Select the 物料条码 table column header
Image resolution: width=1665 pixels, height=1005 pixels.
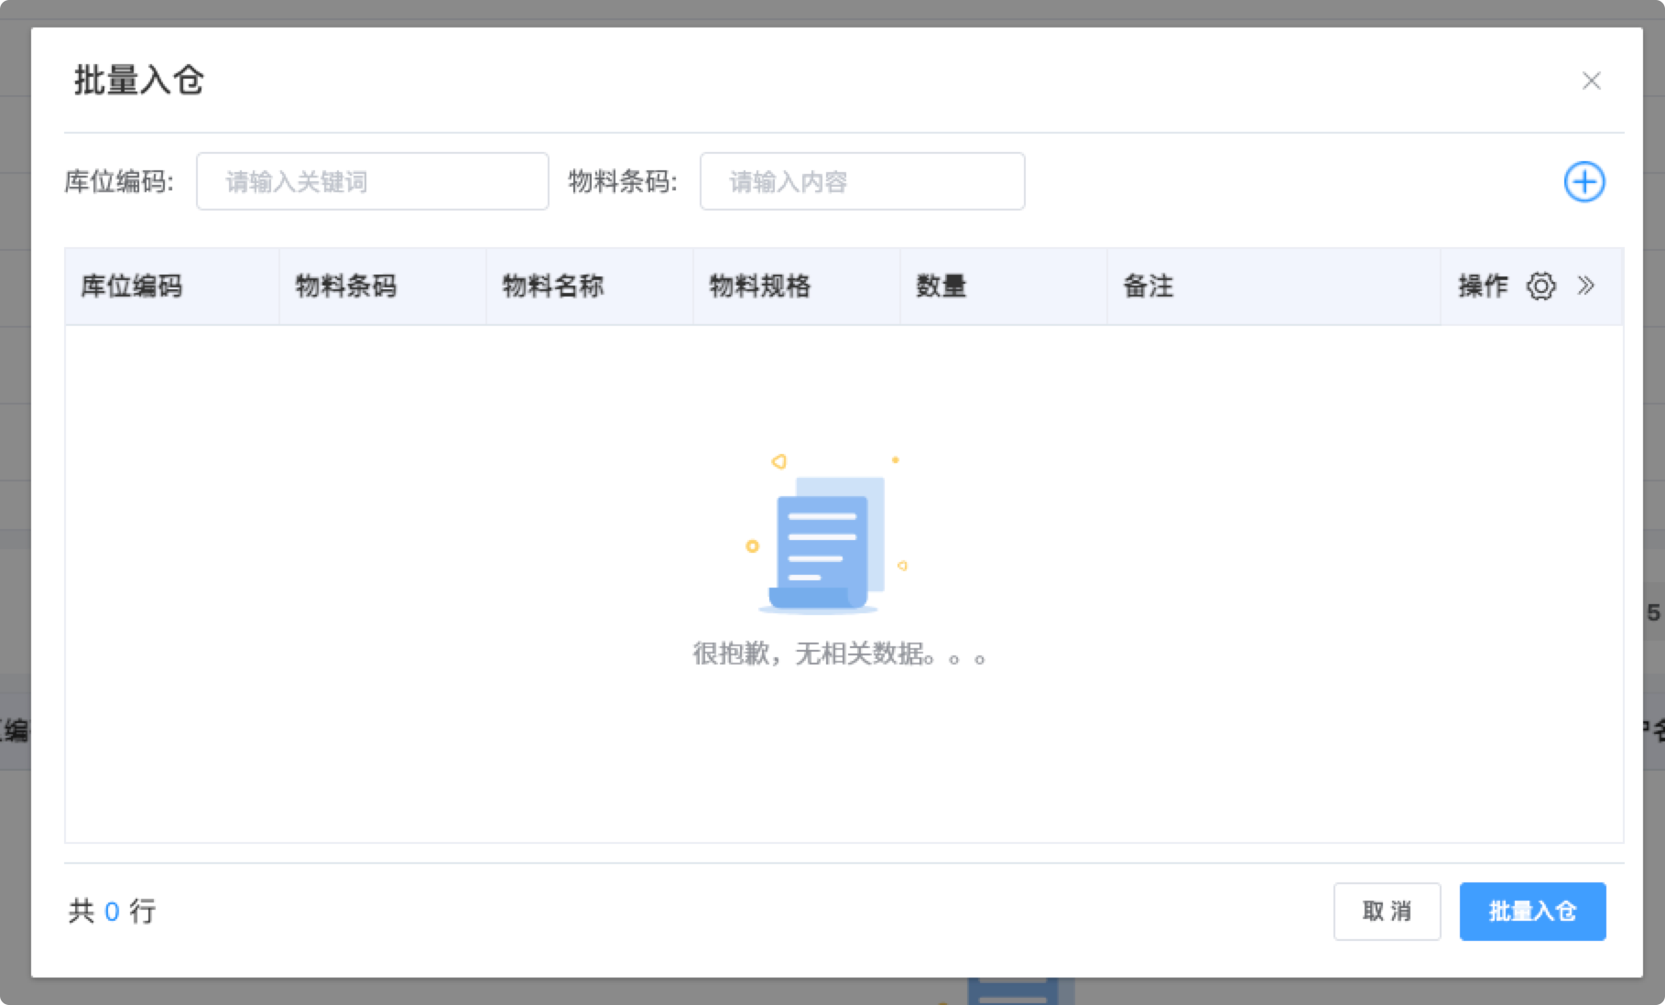tap(345, 286)
